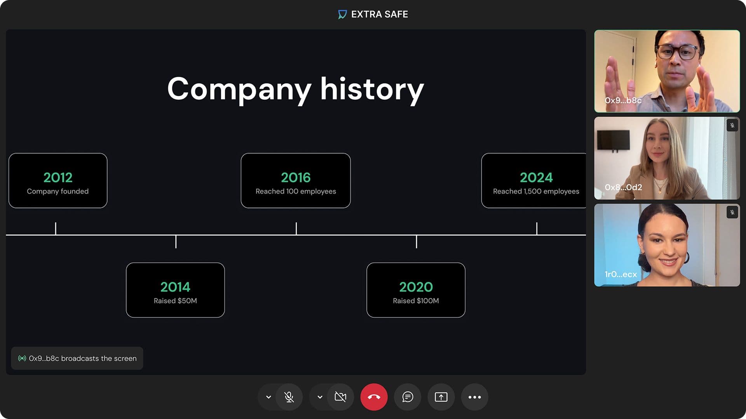The image size is (746, 419).
Task: Unmute the microphone
Action: coord(289,397)
